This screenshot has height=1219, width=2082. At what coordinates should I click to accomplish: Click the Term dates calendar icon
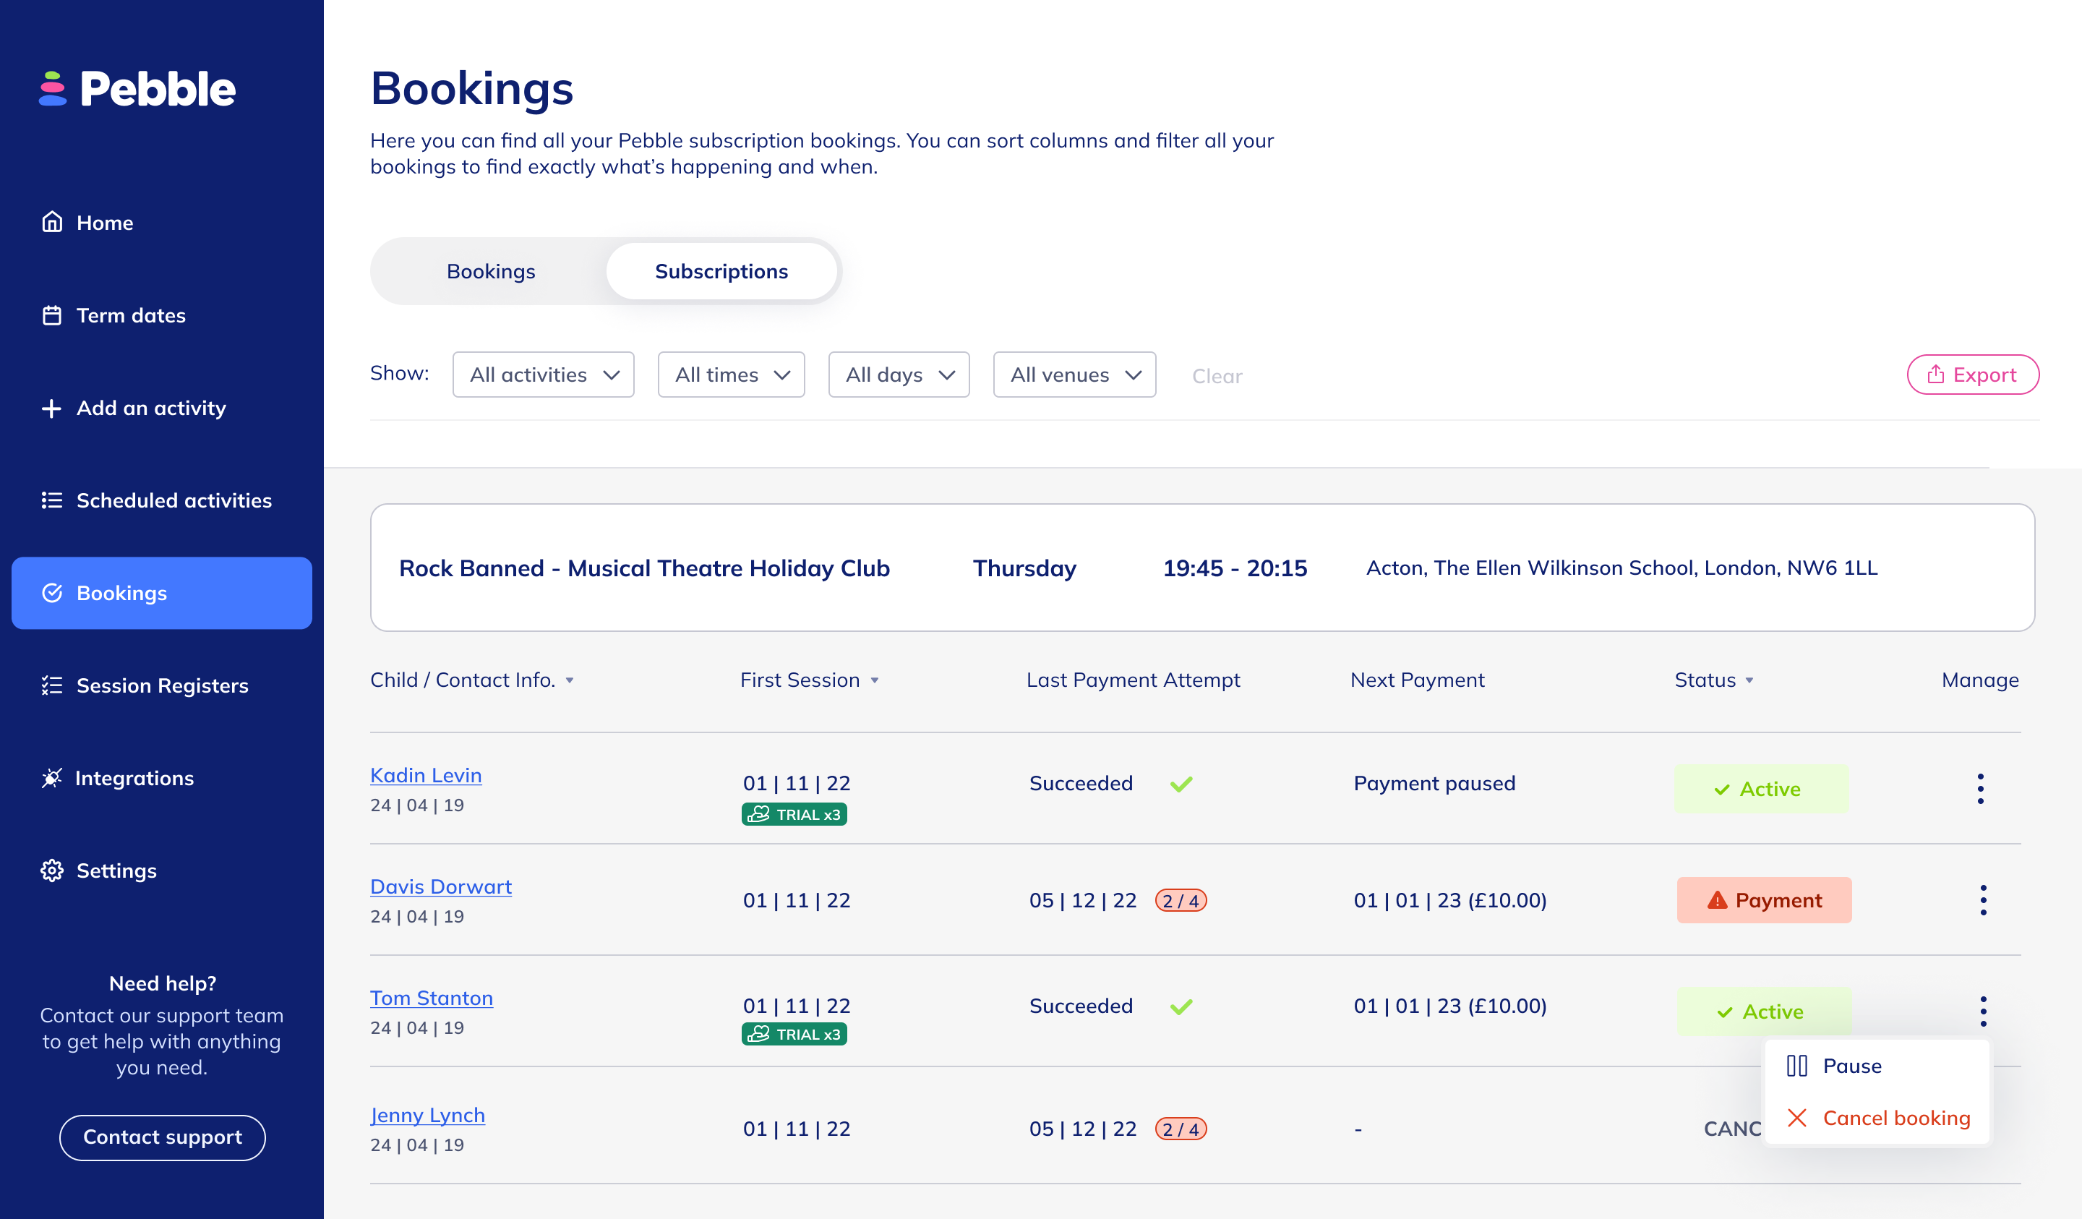[x=52, y=316]
